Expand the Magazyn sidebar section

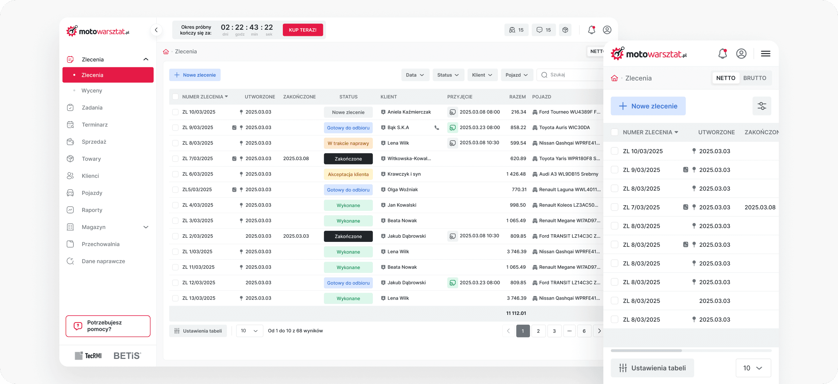click(146, 227)
